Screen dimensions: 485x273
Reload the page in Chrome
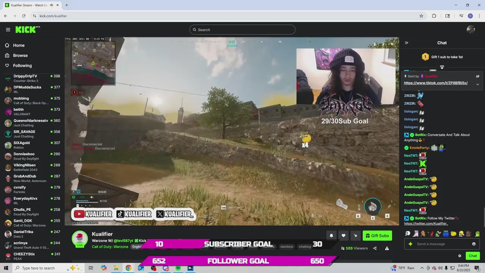coord(23,16)
